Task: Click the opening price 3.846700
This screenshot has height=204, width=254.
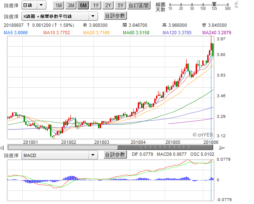Action: pos(138,25)
